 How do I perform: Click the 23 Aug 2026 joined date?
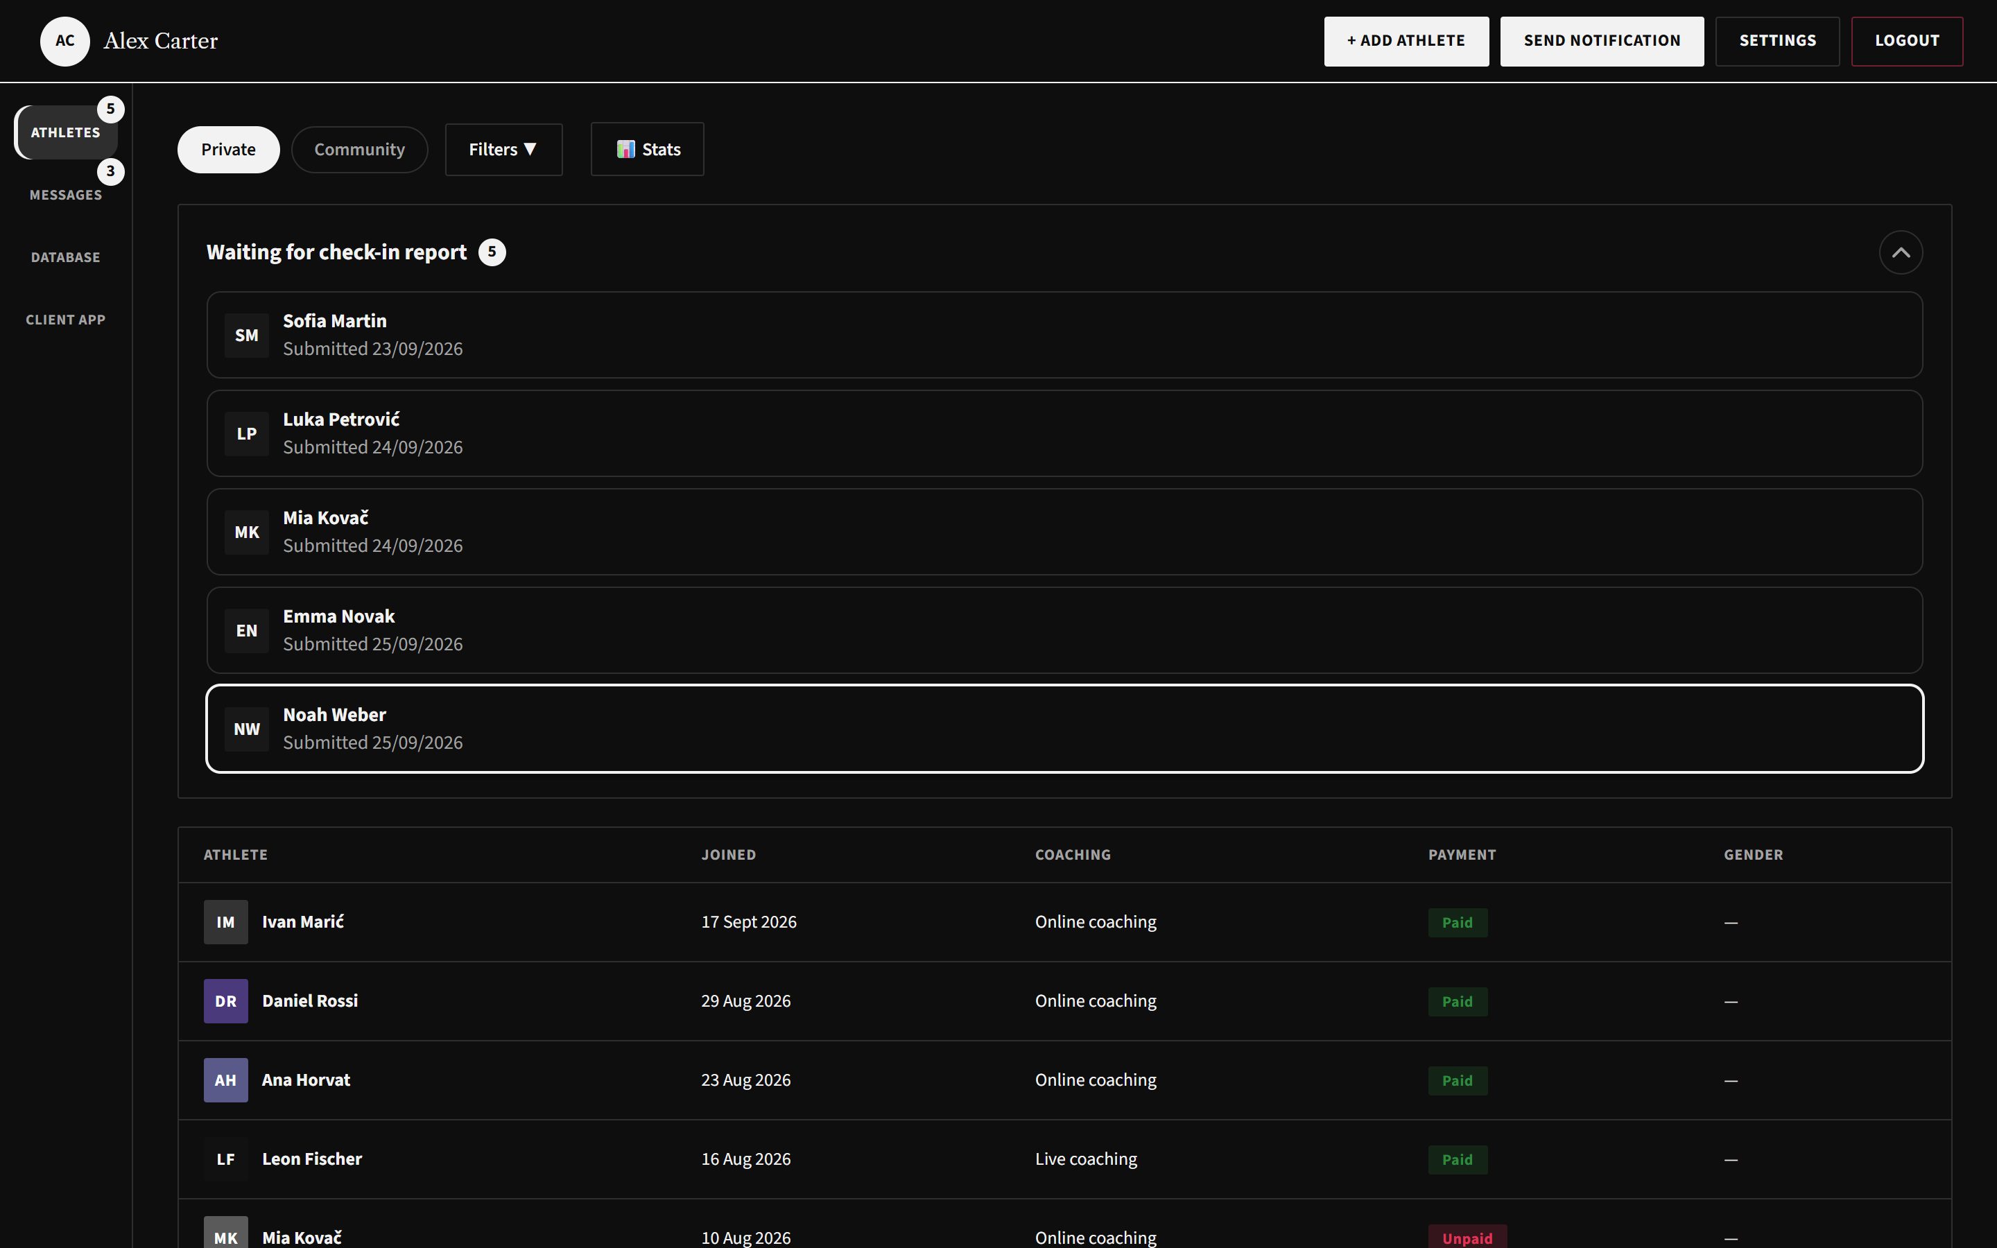tap(746, 1080)
